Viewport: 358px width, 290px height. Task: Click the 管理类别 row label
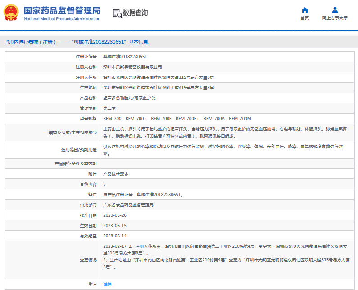click(88, 108)
